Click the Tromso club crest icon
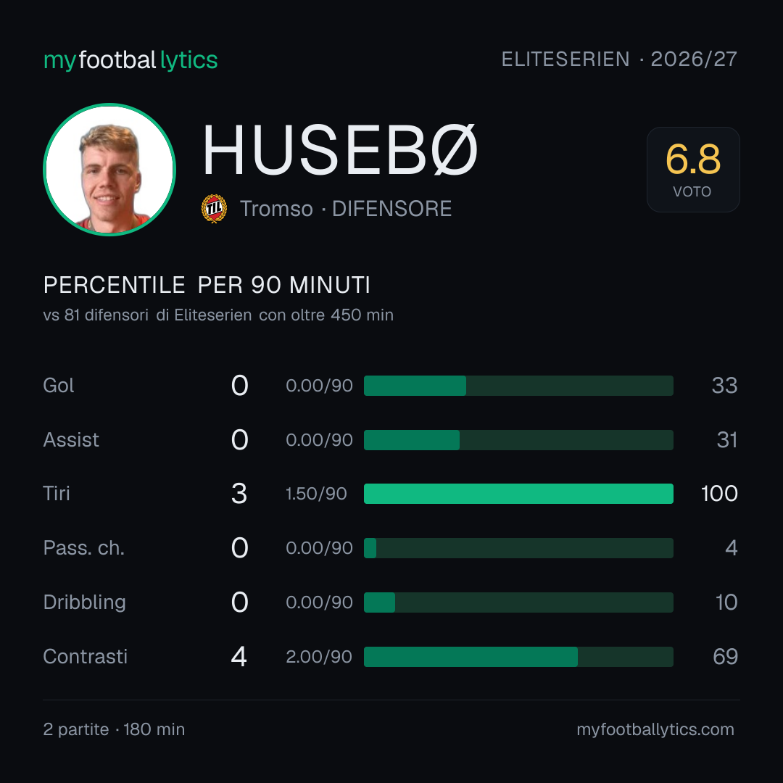Viewport: 783px width, 783px height. (x=214, y=208)
